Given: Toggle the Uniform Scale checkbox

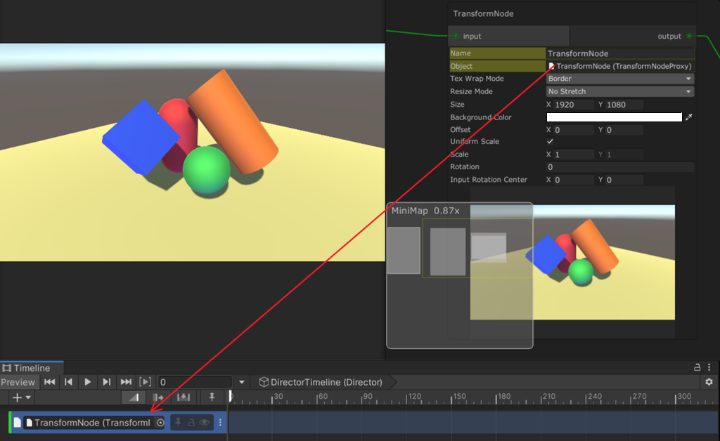Looking at the screenshot, I should (x=549, y=141).
